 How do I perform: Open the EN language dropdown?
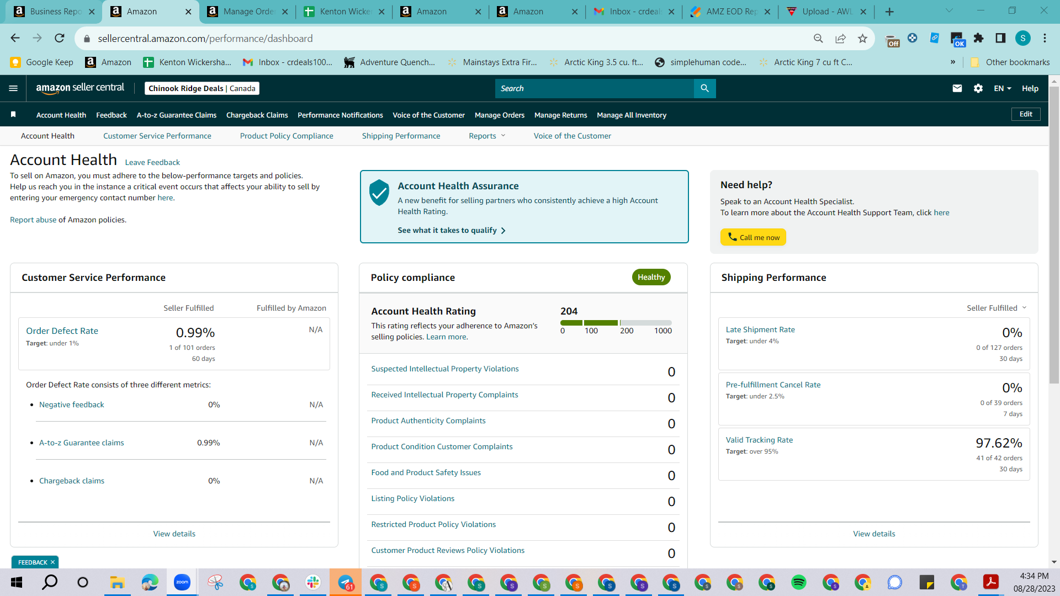pyautogui.click(x=1003, y=88)
